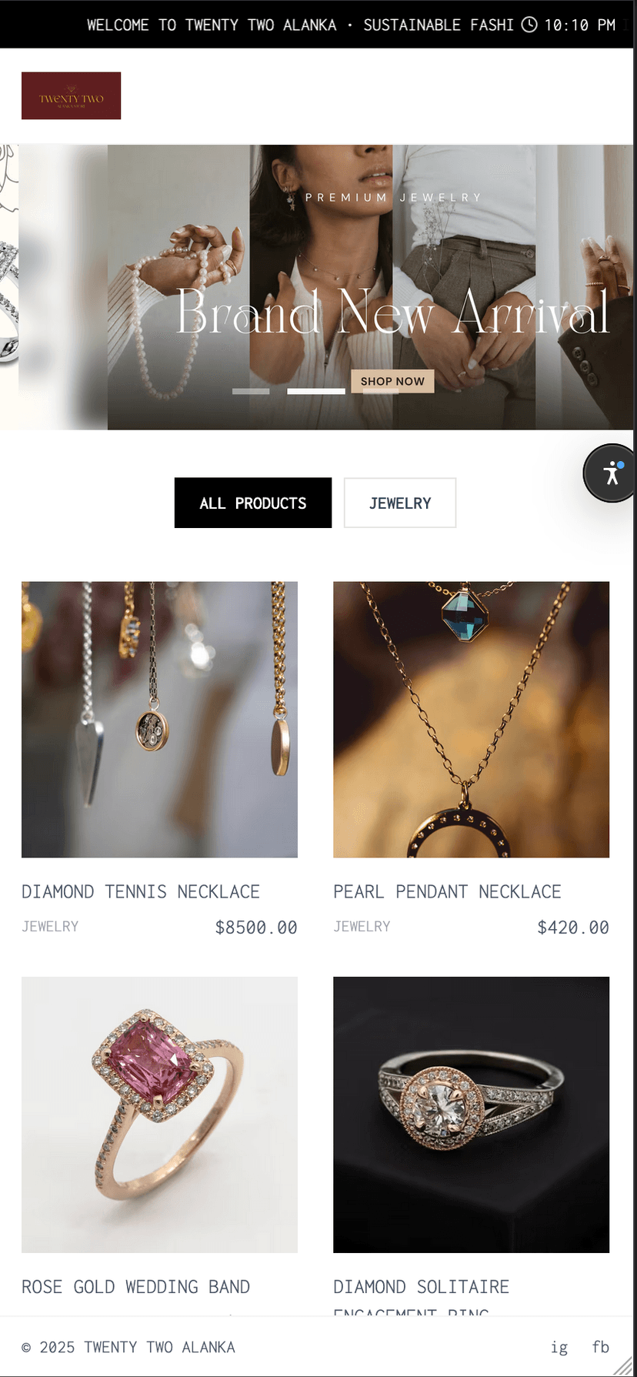
Task: Click the Shop Now banner button
Action: pos(392,381)
